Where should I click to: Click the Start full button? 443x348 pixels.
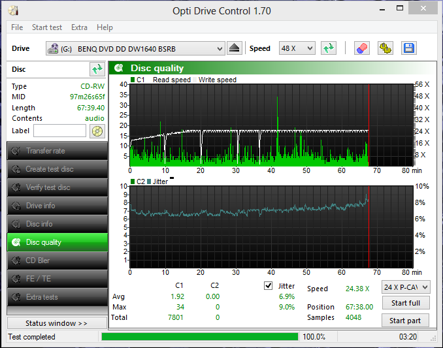(406, 303)
